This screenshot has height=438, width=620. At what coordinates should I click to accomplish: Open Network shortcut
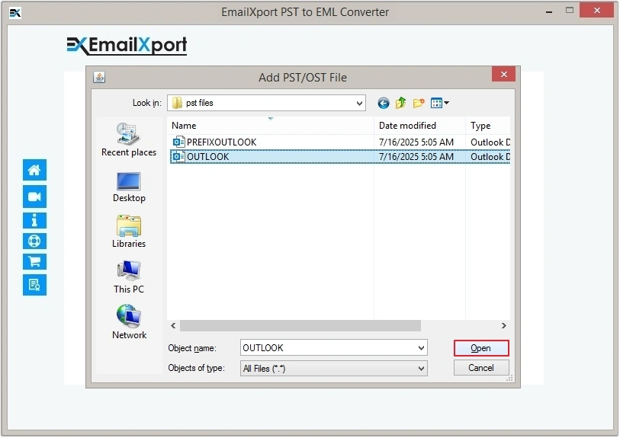(x=129, y=322)
